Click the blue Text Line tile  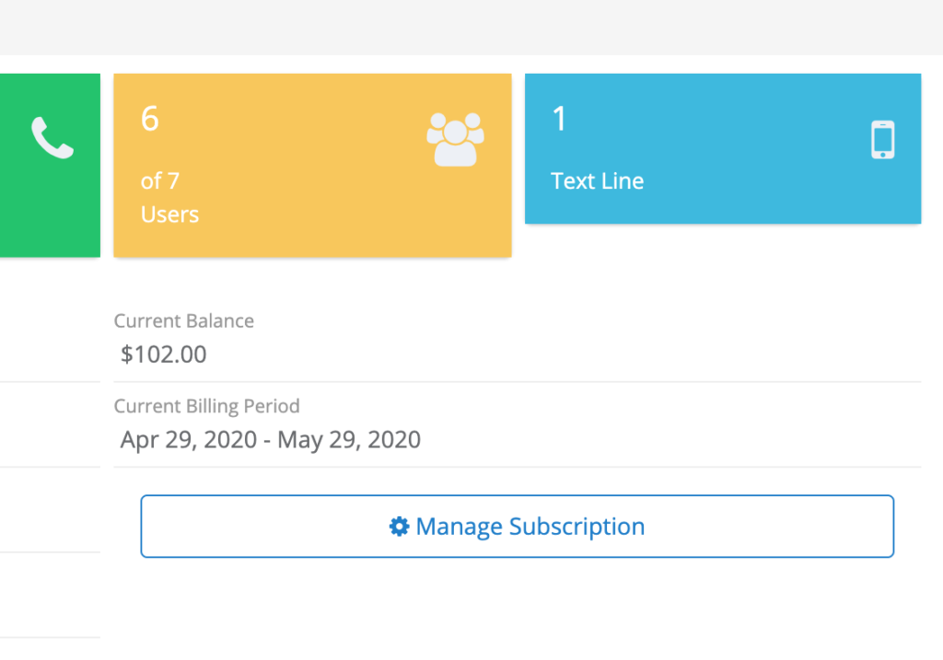pyautogui.click(x=722, y=147)
